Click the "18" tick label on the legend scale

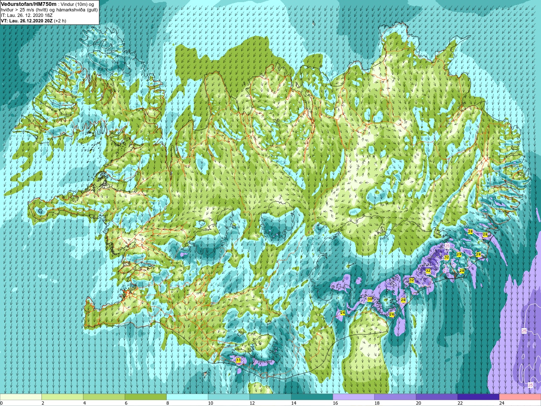click(377, 403)
